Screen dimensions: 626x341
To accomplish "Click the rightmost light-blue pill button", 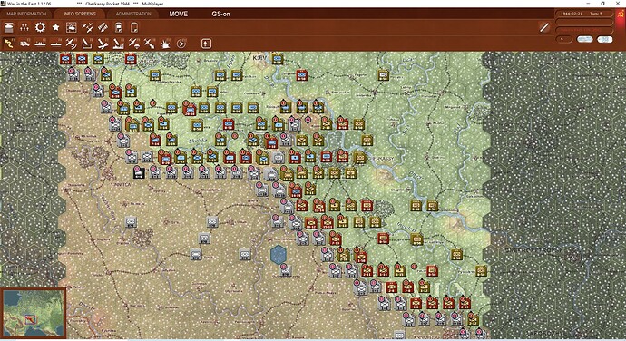I will pyautogui.click(x=604, y=39).
